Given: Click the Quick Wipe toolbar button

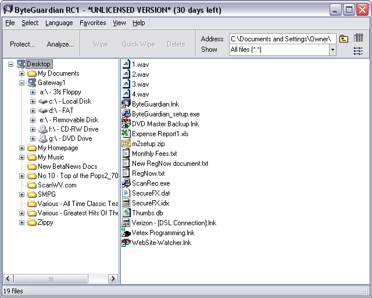Looking at the screenshot, I should [138, 44].
